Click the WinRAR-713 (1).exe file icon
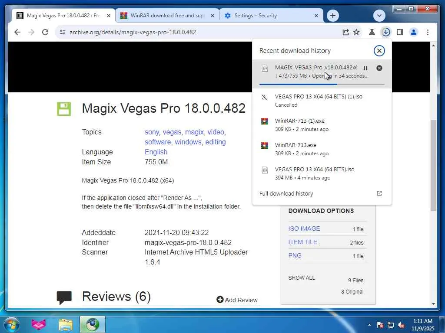This screenshot has width=445, height=333. click(265, 121)
